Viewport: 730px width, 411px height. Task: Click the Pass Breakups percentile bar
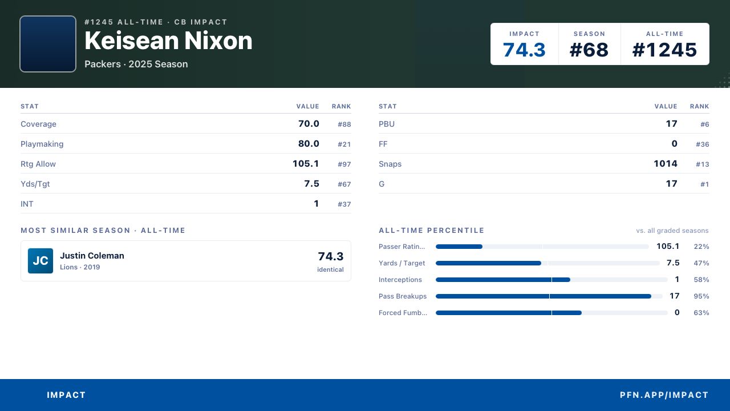(x=549, y=296)
